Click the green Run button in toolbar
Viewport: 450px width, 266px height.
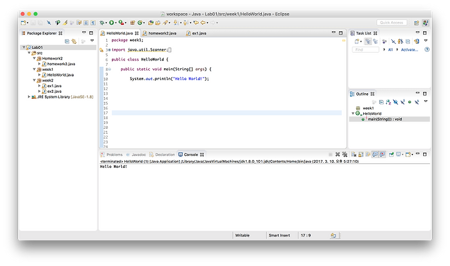pyautogui.click(x=111, y=23)
